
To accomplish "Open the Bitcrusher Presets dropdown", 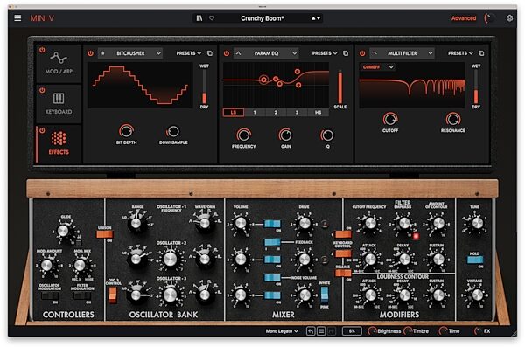I will coord(189,53).
